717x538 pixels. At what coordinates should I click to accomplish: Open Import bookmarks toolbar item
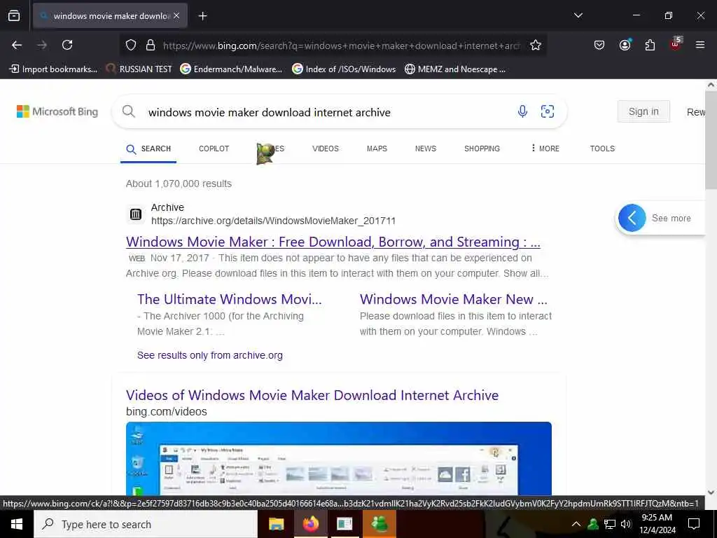pos(53,69)
